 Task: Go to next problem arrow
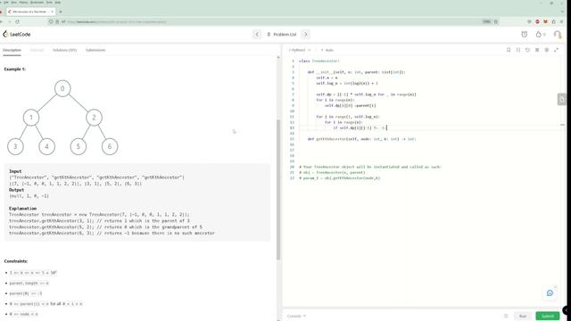click(305, 34)
